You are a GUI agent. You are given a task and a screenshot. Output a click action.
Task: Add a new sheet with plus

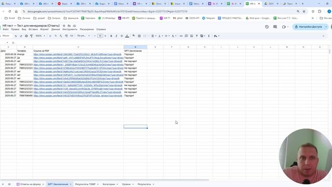pyautogui.click(x=3, y=184)
